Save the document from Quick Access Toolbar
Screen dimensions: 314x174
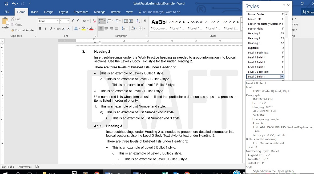(6, 4)
